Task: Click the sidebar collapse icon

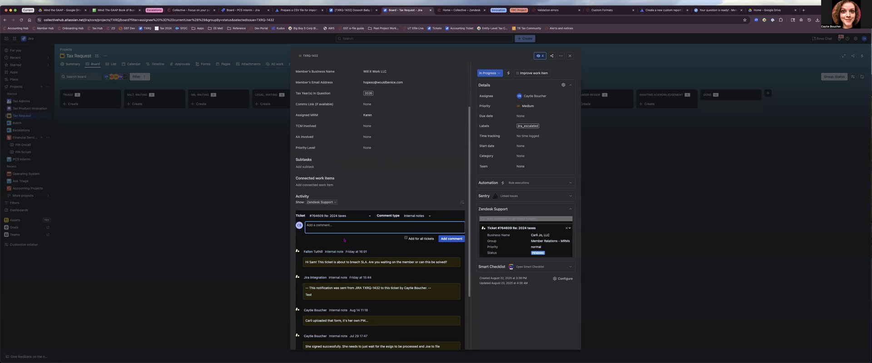Action: click(6, 39)
